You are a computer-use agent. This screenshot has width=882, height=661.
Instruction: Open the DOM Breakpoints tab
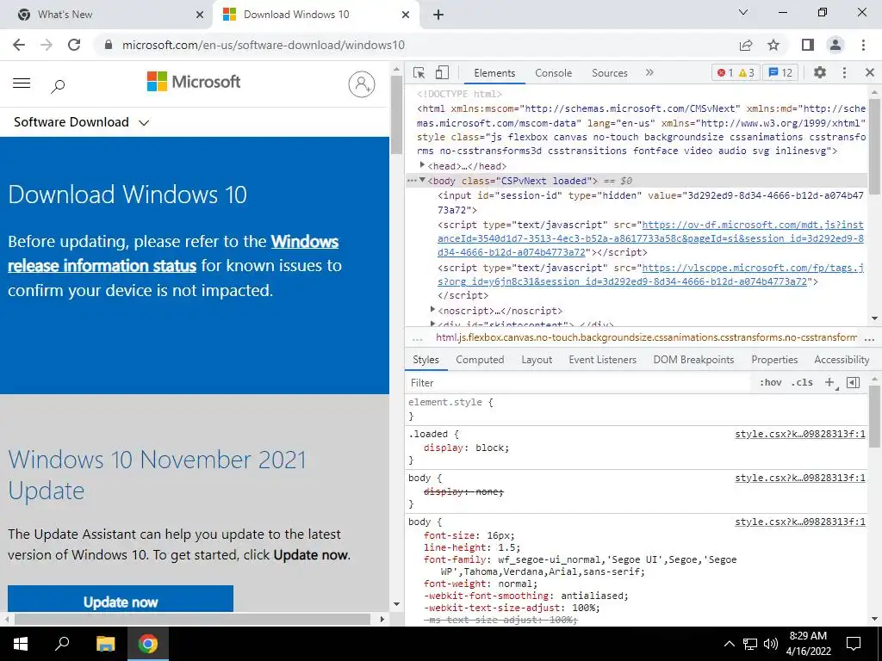click(693, 360)
